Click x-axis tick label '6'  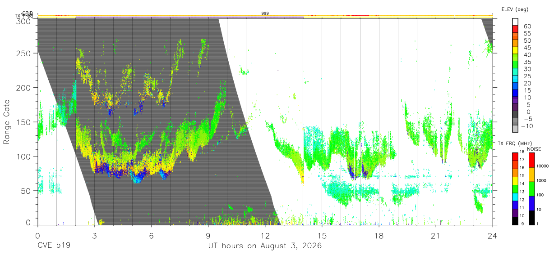click(x=151, y=235)
